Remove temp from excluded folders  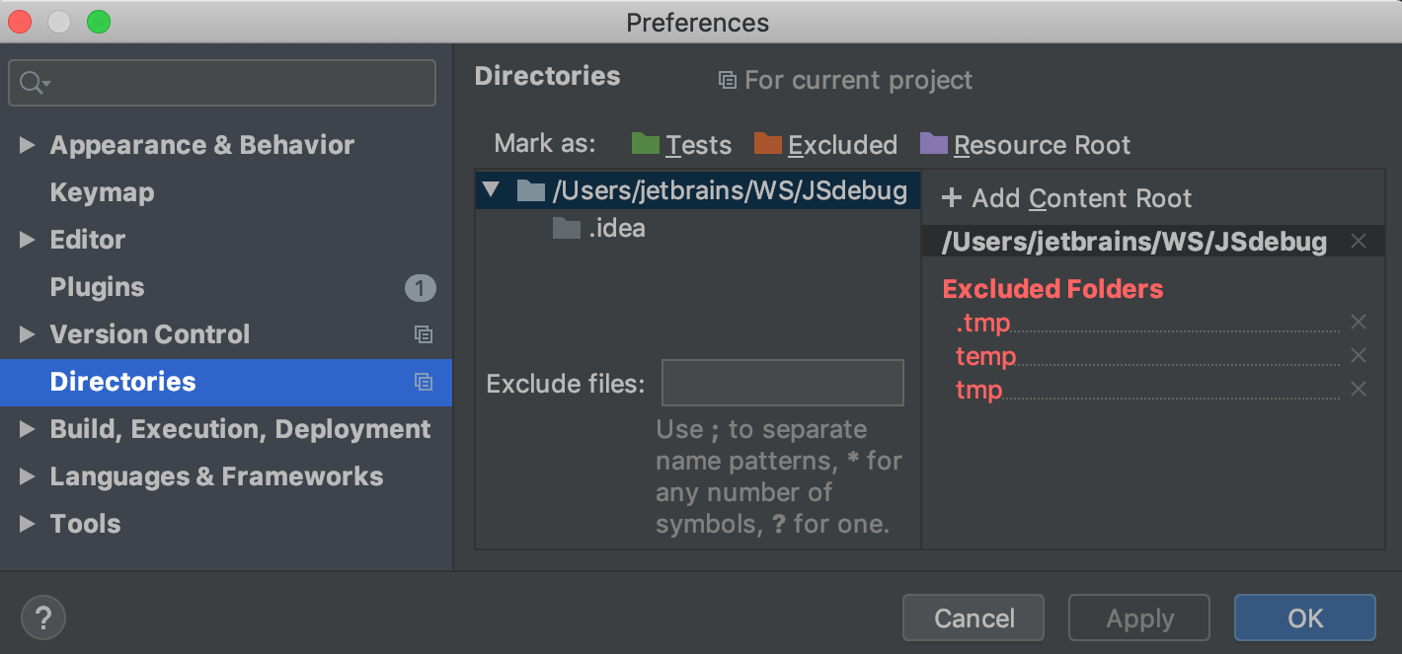[1359, 356]
